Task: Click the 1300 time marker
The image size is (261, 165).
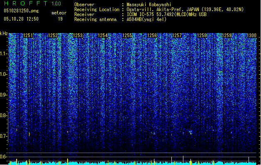Action: pos(251,35)
